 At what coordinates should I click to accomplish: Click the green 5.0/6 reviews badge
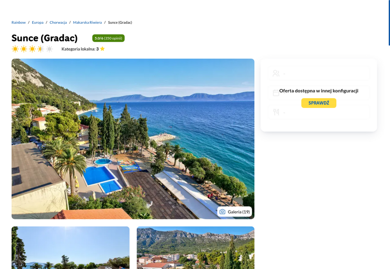108,38
